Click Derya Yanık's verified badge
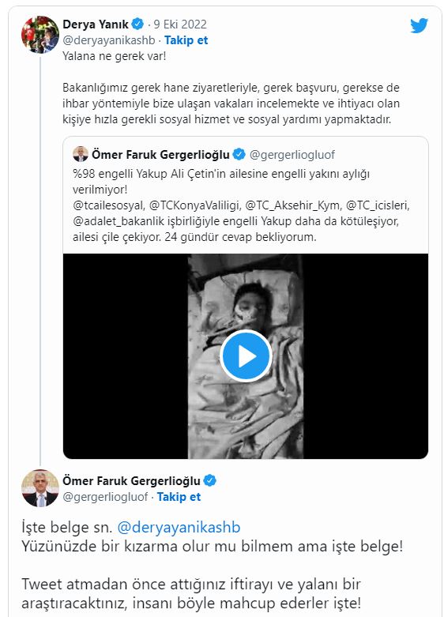This screenshot has width=444, height=617. point(137,24)
